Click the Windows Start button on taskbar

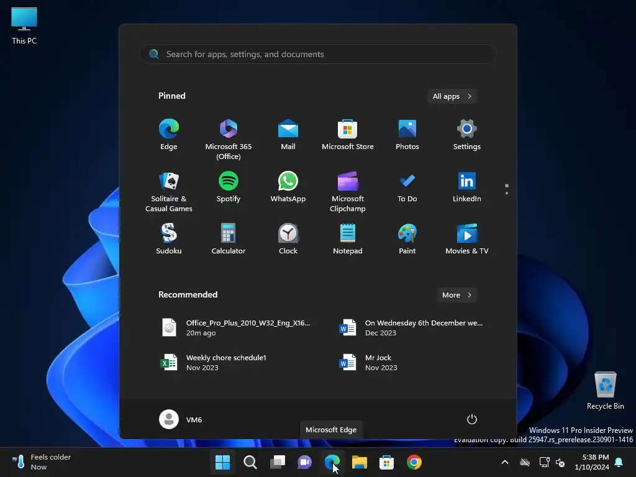(223, 462)
